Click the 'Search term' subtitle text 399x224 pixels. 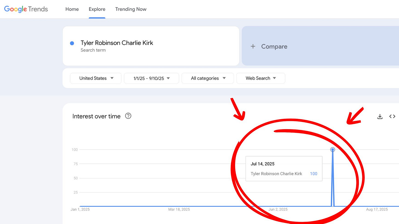[x=93, y=50]
